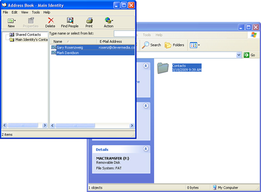Click the '2 items' status bar text

(7, 135)
